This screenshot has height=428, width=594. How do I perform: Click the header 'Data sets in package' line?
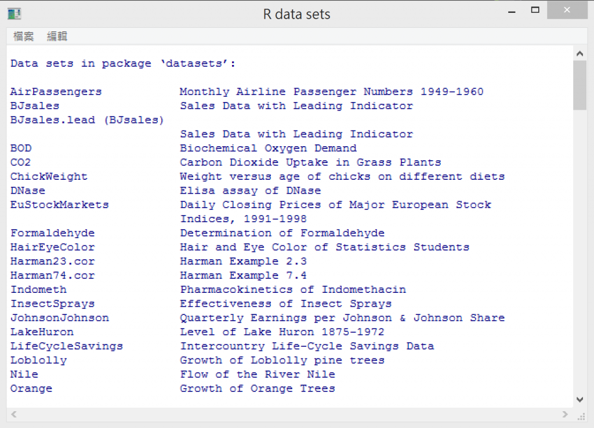pyautogui.click(x=123, y=63)
